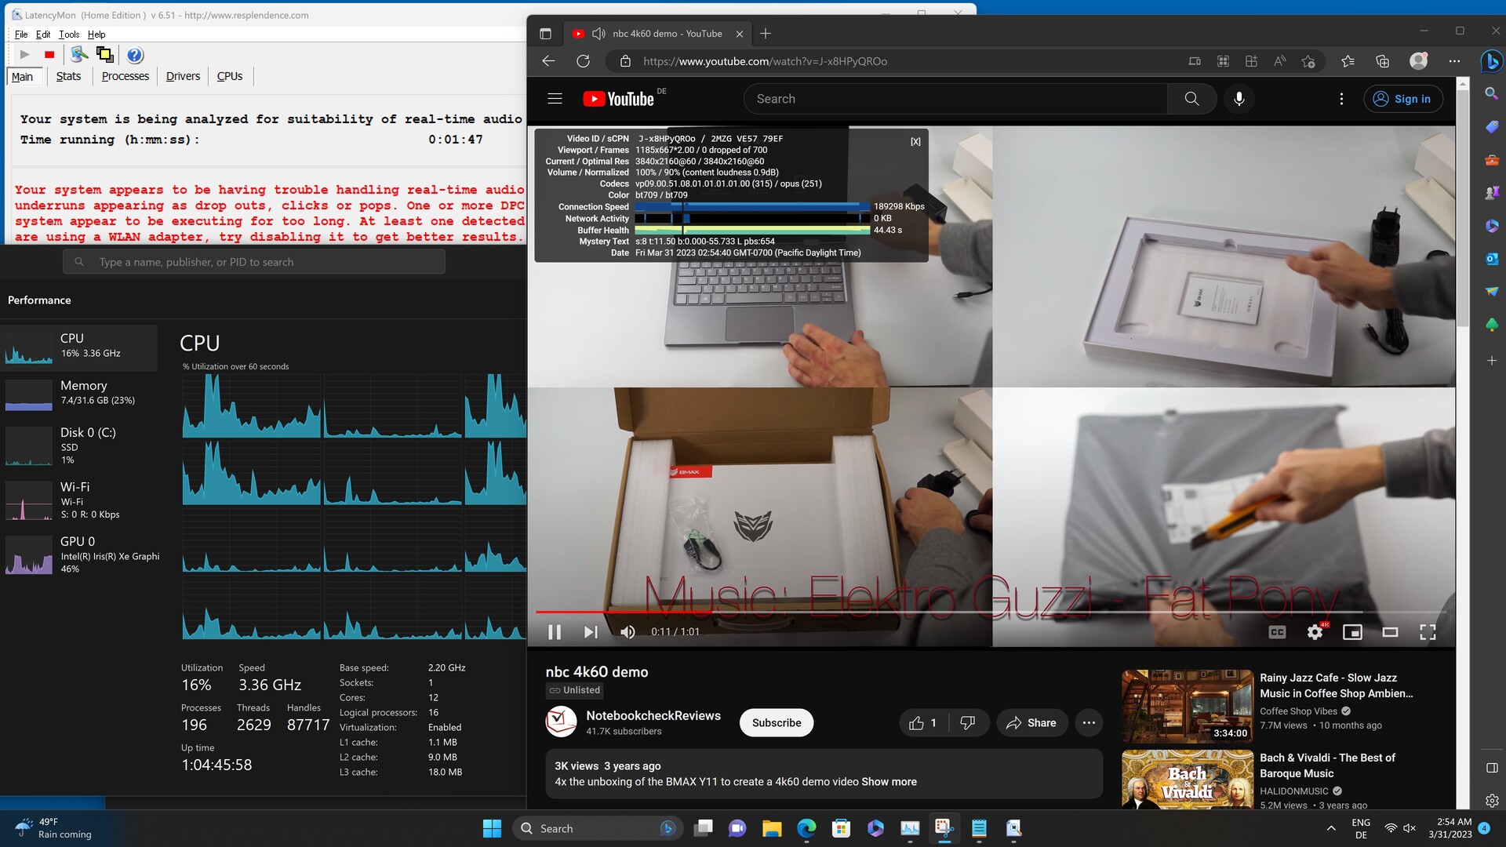Image resolution: width=1506 pixels, height=847 pixels.
Task: Click the voice search microphone icon
Action: click(x=1239, y=99)
